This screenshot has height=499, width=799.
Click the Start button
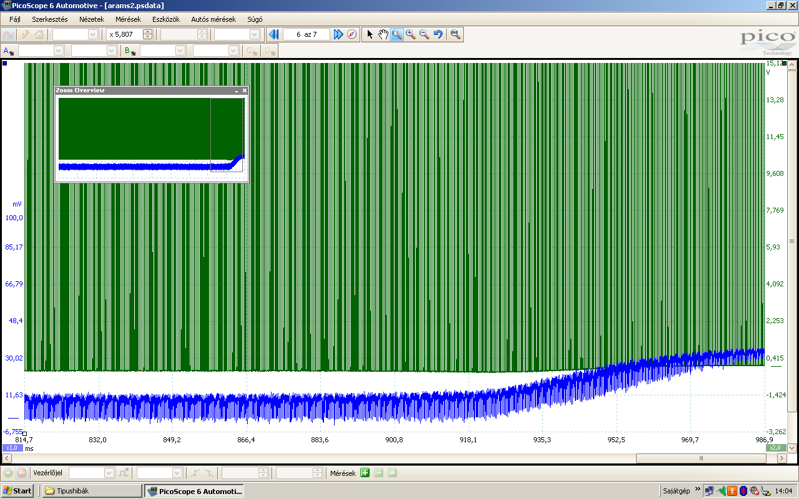click(17, 491)
